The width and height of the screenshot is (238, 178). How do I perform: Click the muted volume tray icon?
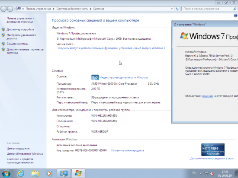pos(212,174)
